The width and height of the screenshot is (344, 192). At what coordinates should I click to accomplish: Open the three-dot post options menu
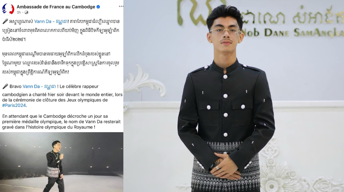click(121, 6)
